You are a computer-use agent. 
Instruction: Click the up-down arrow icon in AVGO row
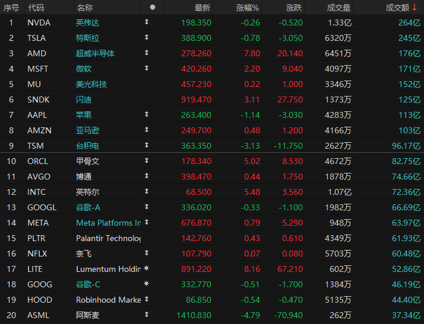147,176
